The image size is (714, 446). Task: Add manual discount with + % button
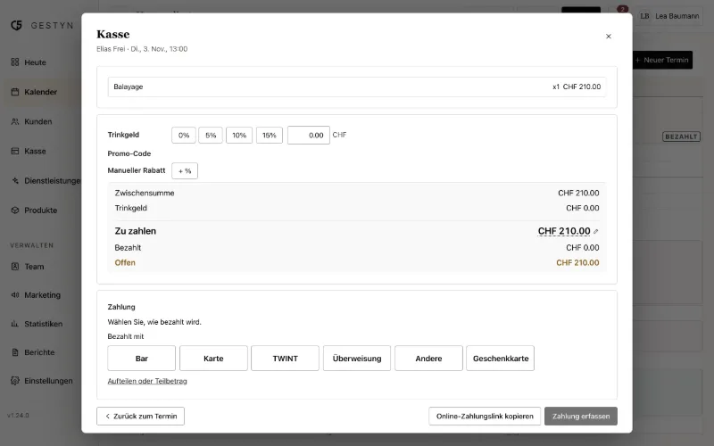(185, 170)
